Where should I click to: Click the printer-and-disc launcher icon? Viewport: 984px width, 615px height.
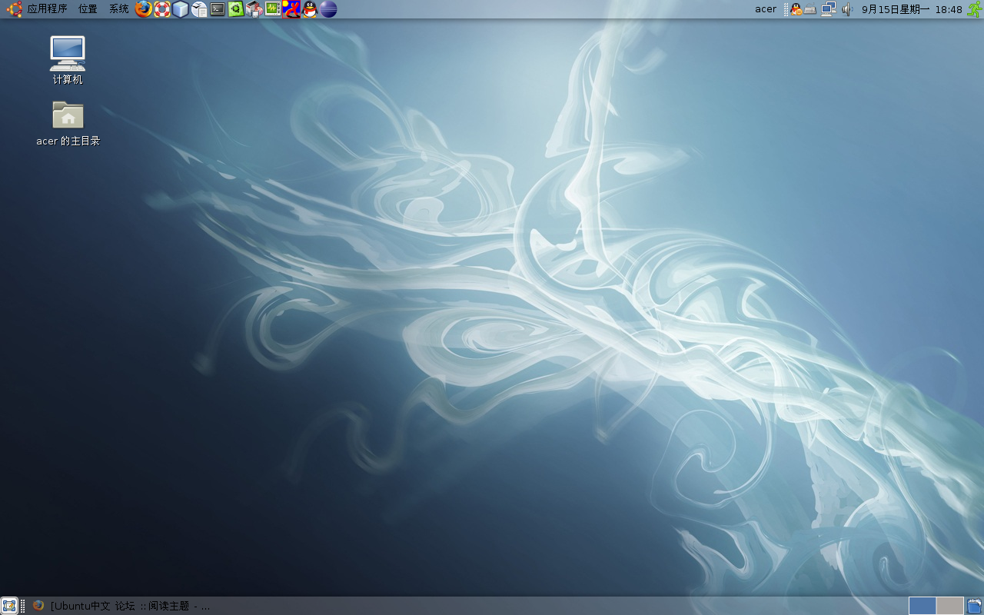(254, 9)
